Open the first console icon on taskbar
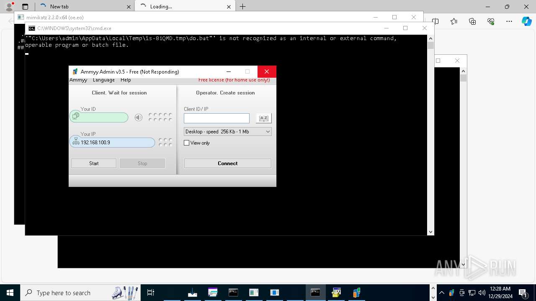The height and width of the screenshot is (301, 536). pos(233,293)
